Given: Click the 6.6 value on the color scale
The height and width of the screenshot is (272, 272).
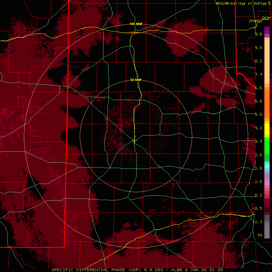Looking at the screenshot, I should (x=258, y=88).
